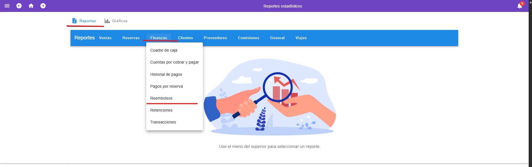Open the hamburger main menu
This screenshot has width=532, height=167.
(7, 6)
